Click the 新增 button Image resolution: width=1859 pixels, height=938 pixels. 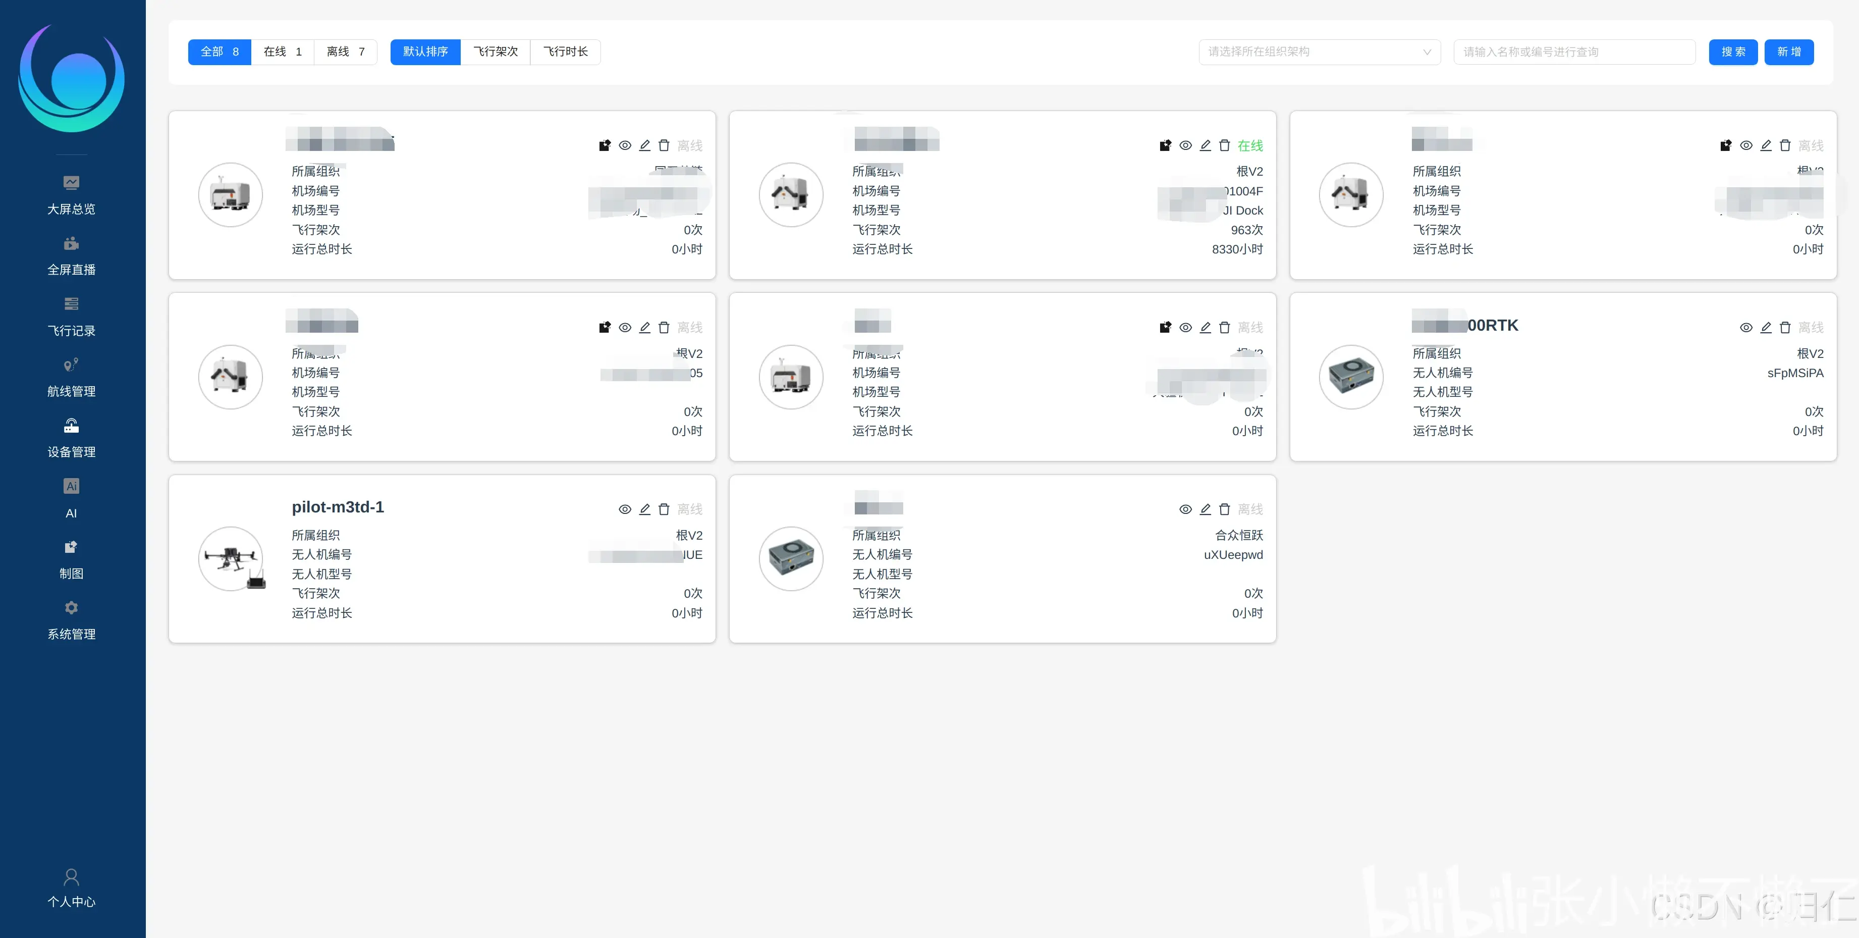pos(1789,52)
